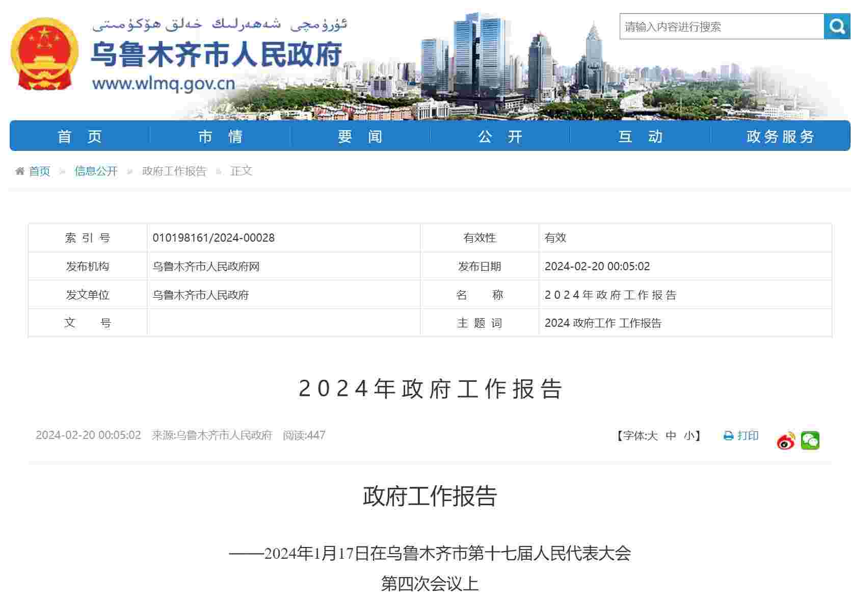Type in the 请输入内容进行搜索 search box
This screenshot has width=851, height=599.
721,27
